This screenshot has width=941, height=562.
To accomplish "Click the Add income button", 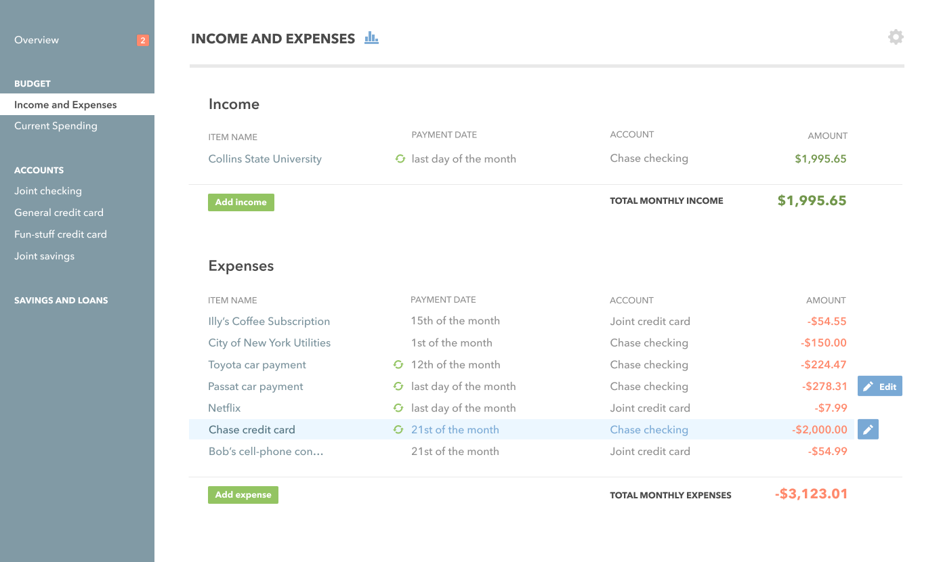I will tap(241, 202).
